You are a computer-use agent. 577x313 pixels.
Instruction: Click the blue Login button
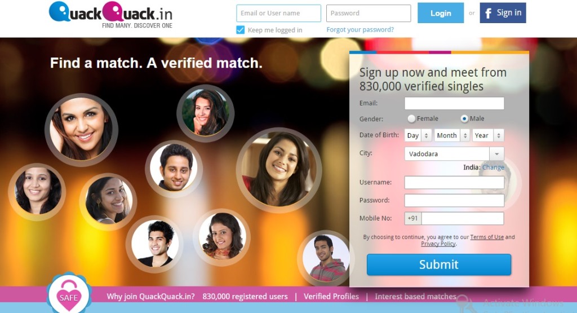click(x=441, y=13)
